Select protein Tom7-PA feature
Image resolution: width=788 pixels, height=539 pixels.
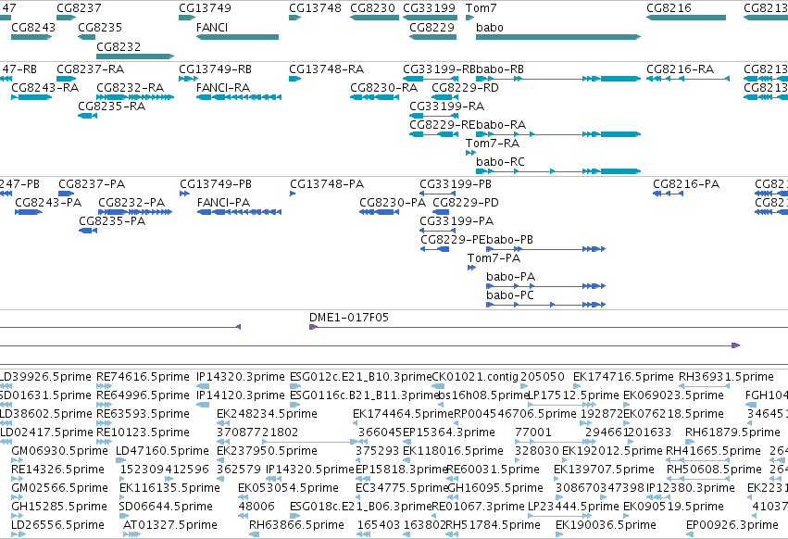471,268
